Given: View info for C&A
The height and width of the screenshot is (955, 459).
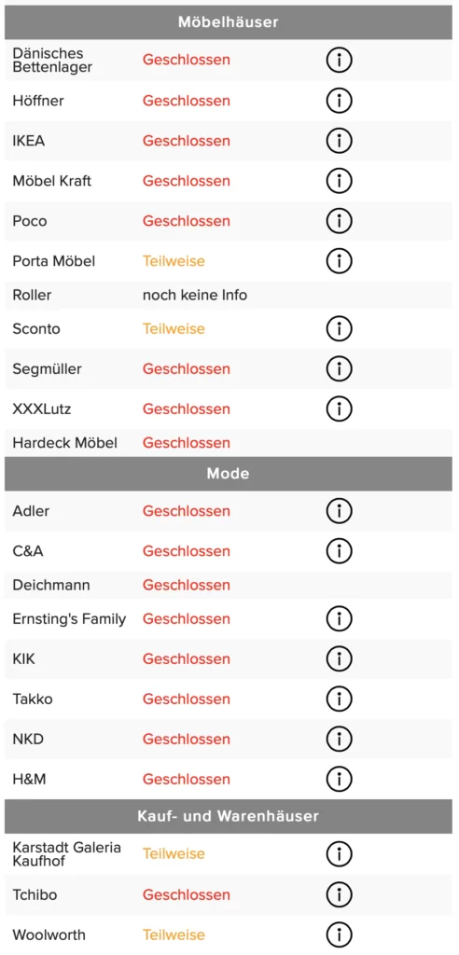Looking at the screenshot, I should pos(339,551).
